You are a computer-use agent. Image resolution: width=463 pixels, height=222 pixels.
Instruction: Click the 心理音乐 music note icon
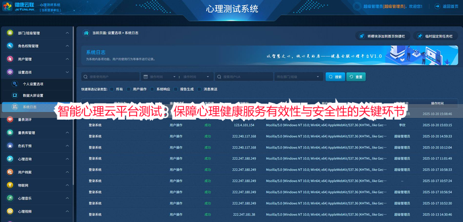click(x=10, y=198)
